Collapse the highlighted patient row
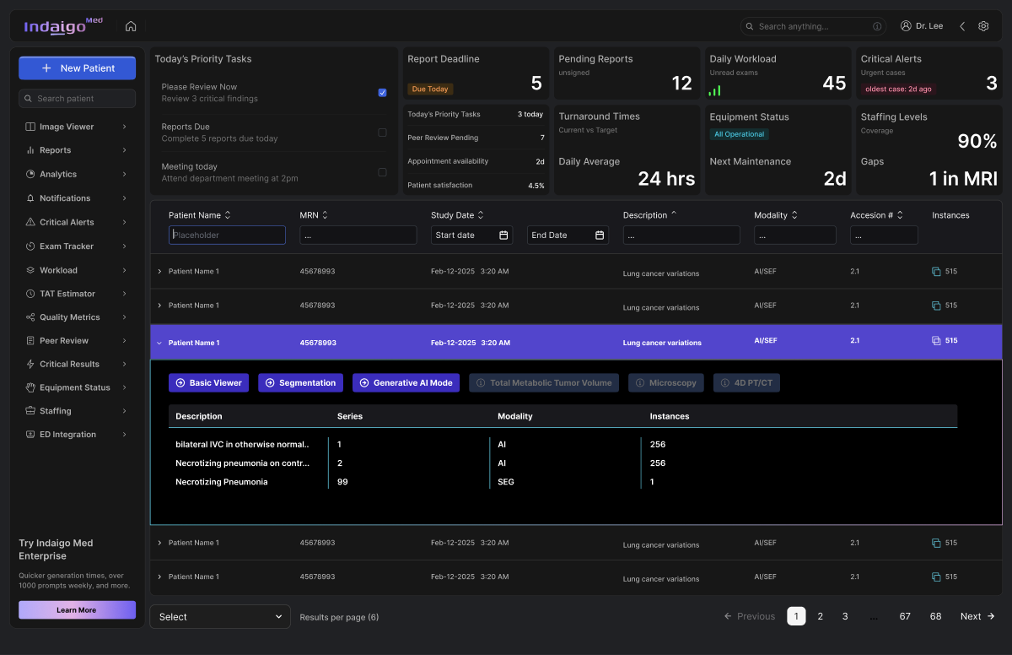1012x655 pixels. [159, 344]
